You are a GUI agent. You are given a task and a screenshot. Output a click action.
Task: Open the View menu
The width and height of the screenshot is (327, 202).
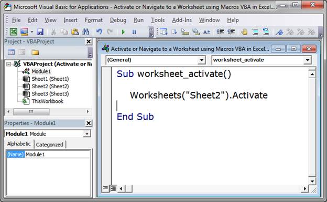pyautogui.click(x=50, y=20)
